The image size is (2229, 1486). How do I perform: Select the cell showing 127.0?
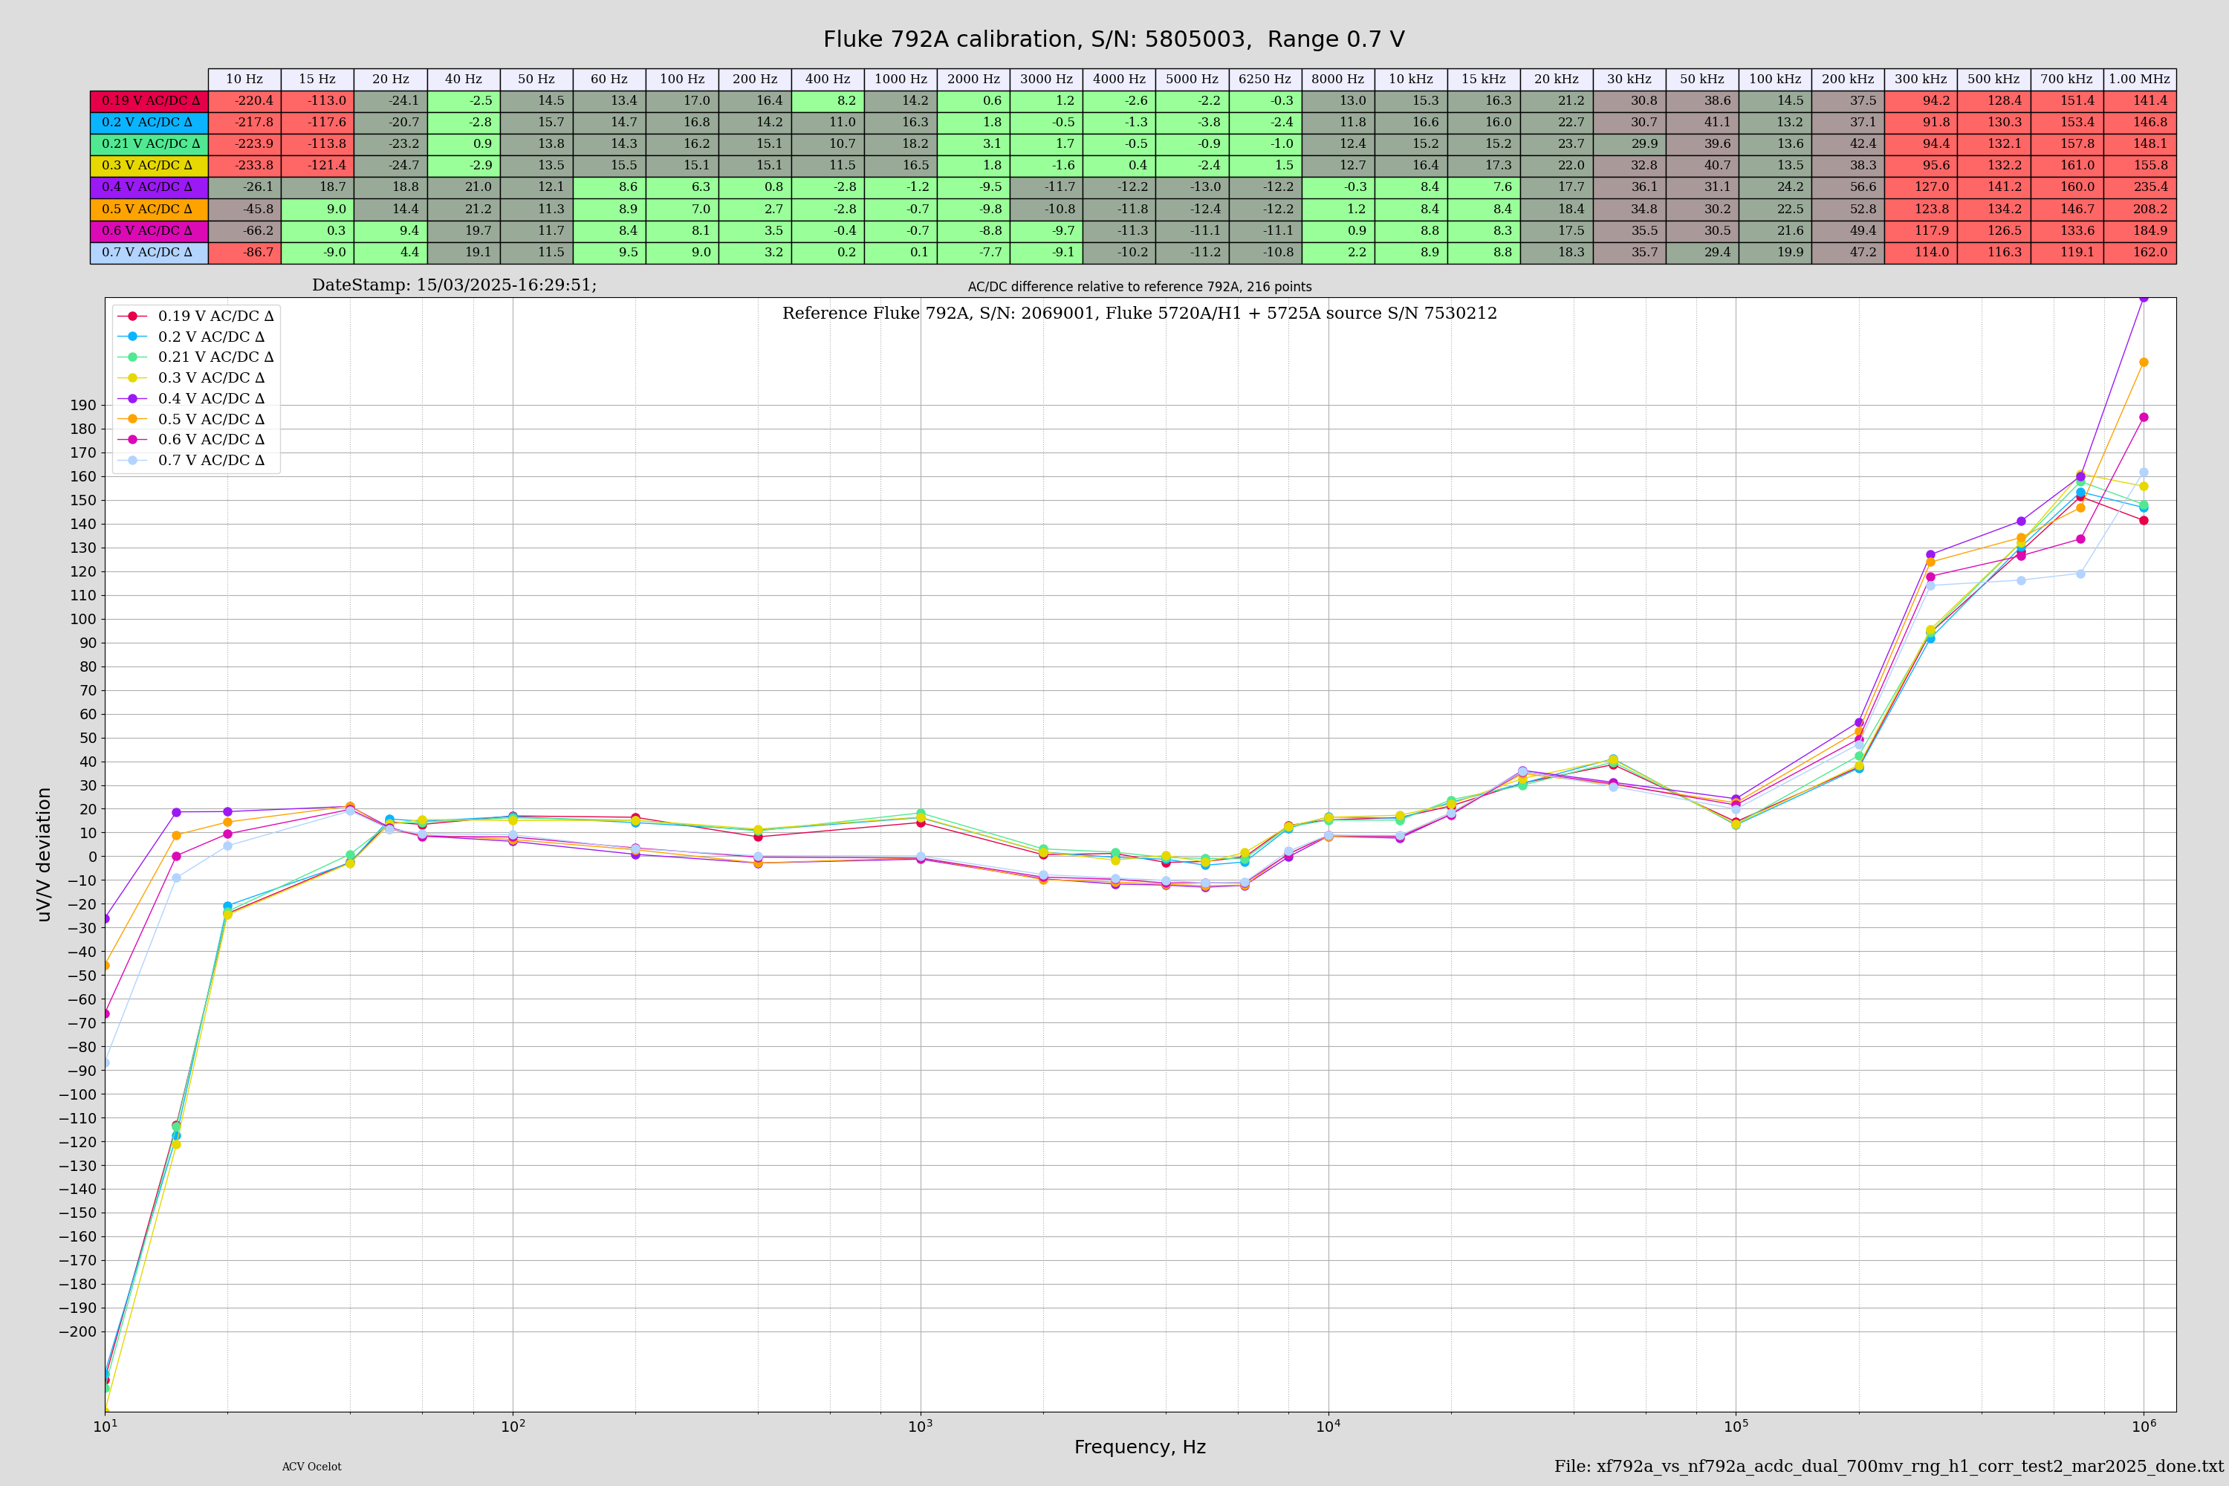coord(1921,186)
